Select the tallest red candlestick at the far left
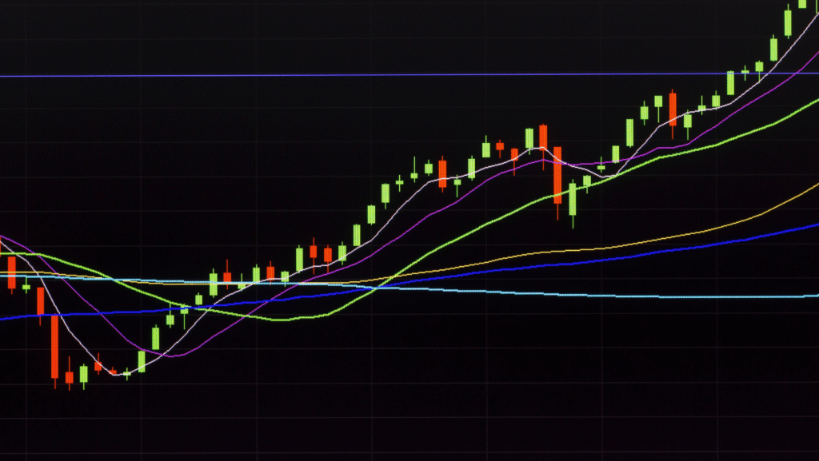Screen dimensions: 819x461 [54, 346]
